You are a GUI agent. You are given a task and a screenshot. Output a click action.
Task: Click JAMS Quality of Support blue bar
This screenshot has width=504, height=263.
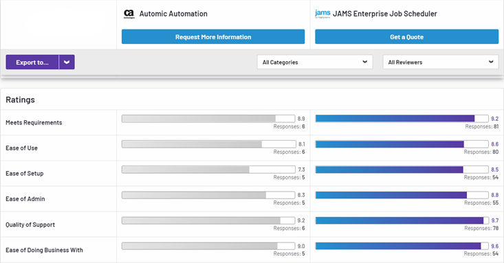[x=402, y=220]
